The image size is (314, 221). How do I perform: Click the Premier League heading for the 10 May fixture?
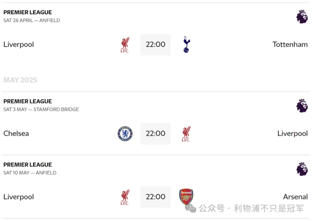click(x=27, y=165)
